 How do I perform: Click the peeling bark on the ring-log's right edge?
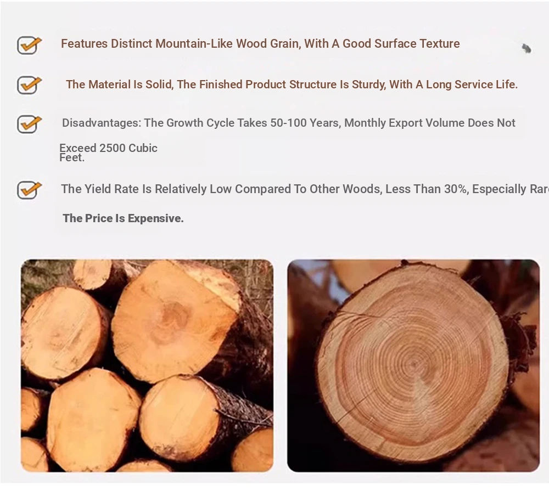518,347
